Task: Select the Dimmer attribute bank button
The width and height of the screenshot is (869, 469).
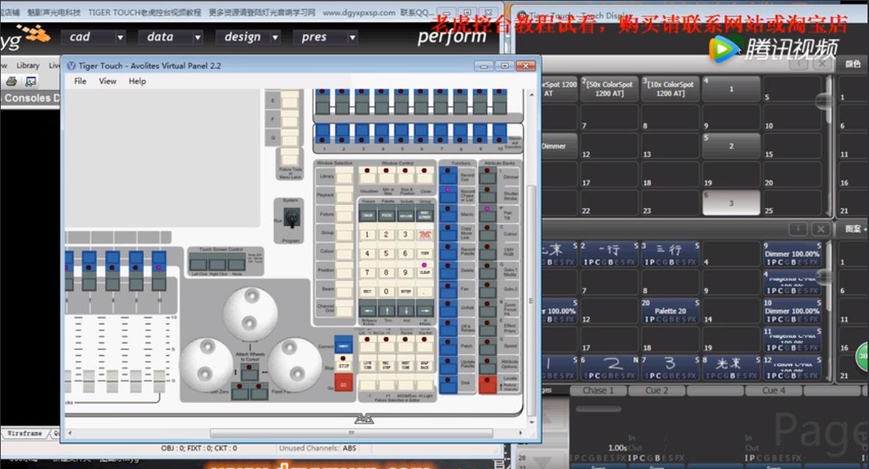Action: click(487, 176)
